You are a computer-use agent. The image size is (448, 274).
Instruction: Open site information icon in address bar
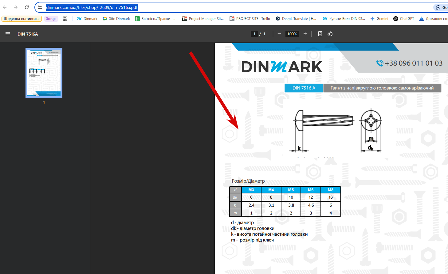(x=40, y=7)
